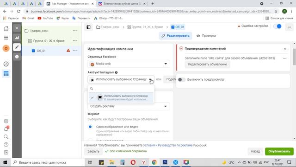
Task: Open the settings gear in left sidebar
Action: [x=6, y=121]
